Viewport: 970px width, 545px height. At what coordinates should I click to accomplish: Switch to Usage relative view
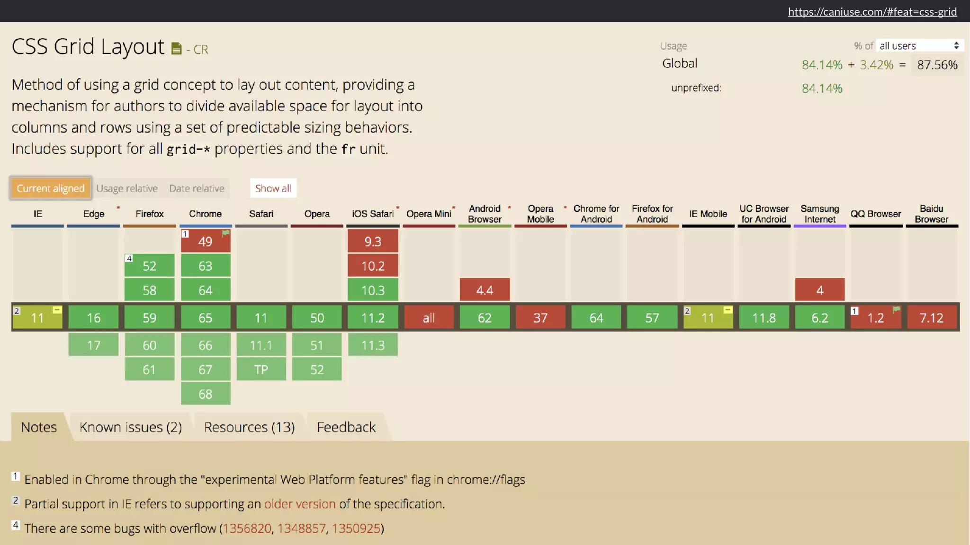click(x=127, y=188)
